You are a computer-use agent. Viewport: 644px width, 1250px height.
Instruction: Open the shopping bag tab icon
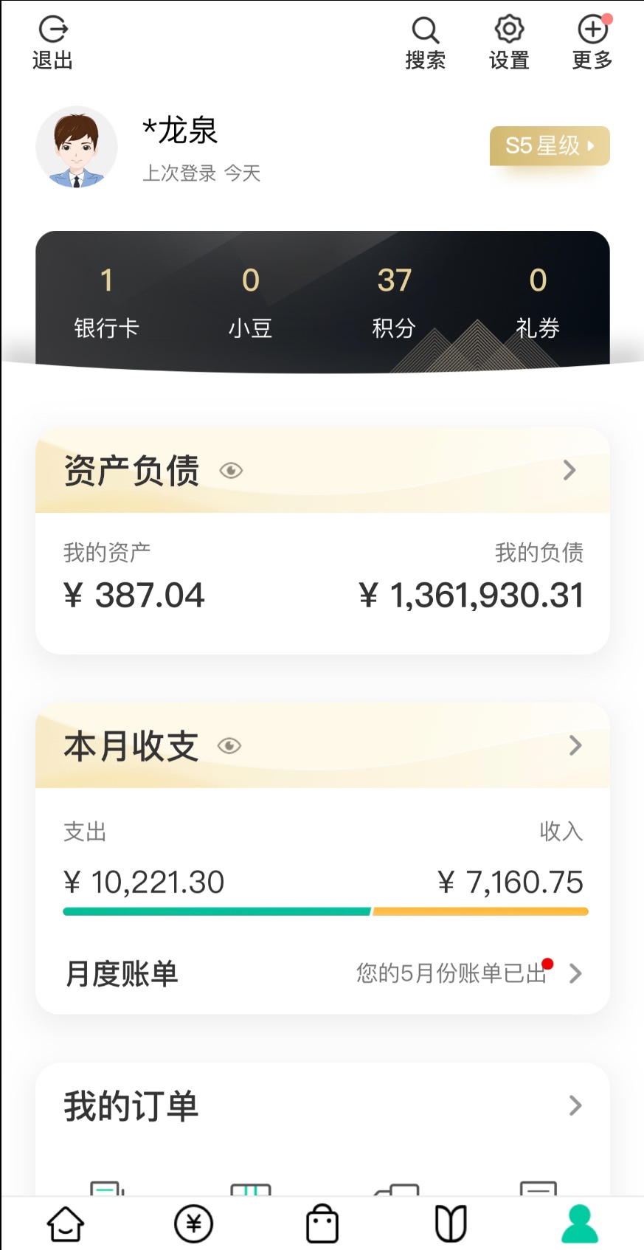click(x=322, y=1224)
